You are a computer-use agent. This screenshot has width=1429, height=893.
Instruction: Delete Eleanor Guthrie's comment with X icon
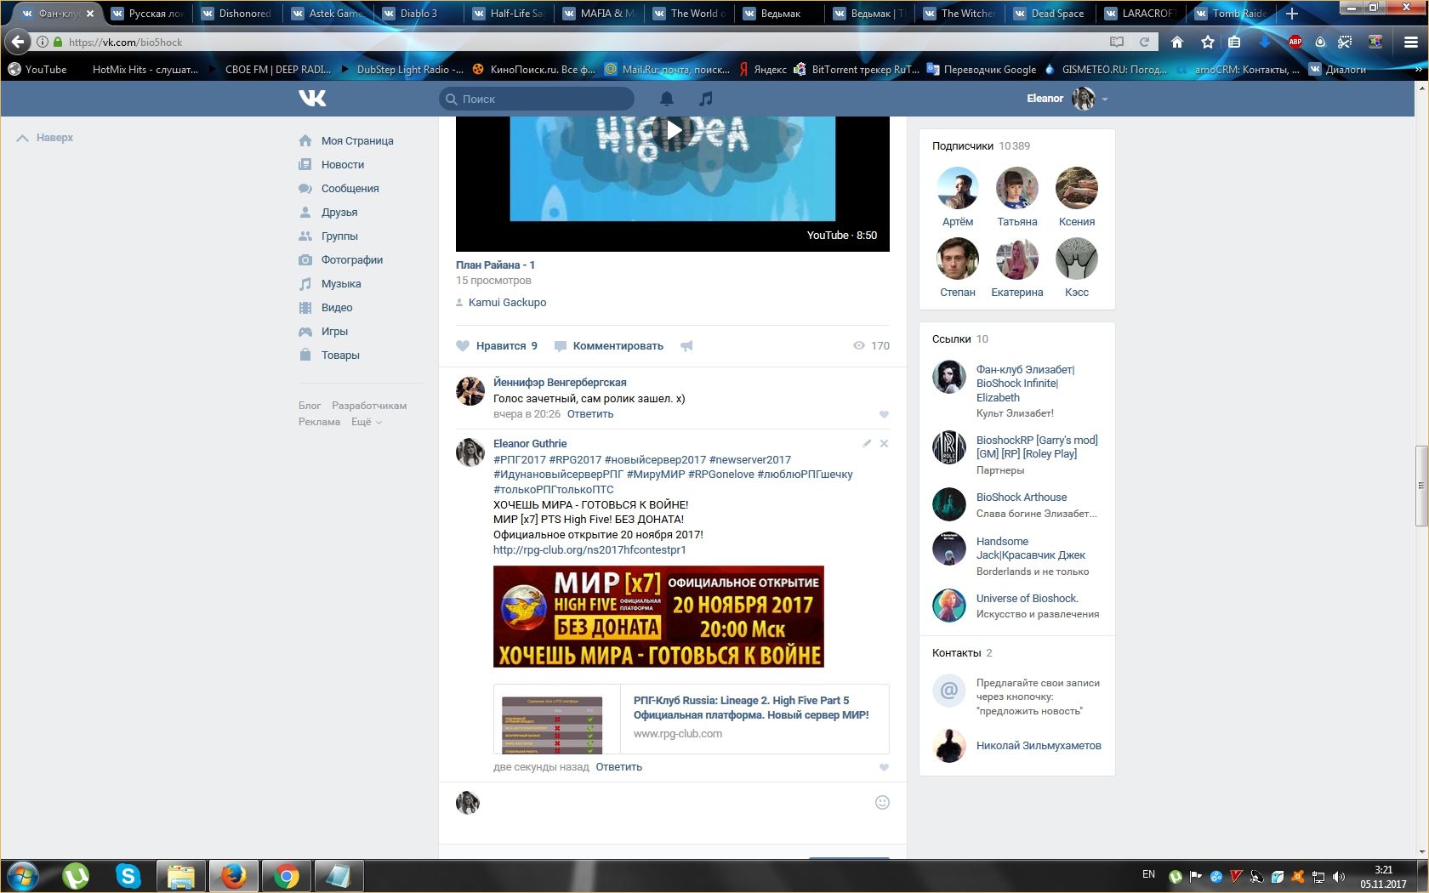884,443
